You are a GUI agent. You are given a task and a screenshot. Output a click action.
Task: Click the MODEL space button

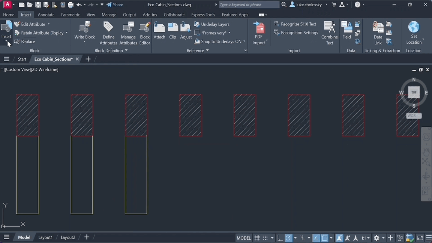[x=243, y=238]
